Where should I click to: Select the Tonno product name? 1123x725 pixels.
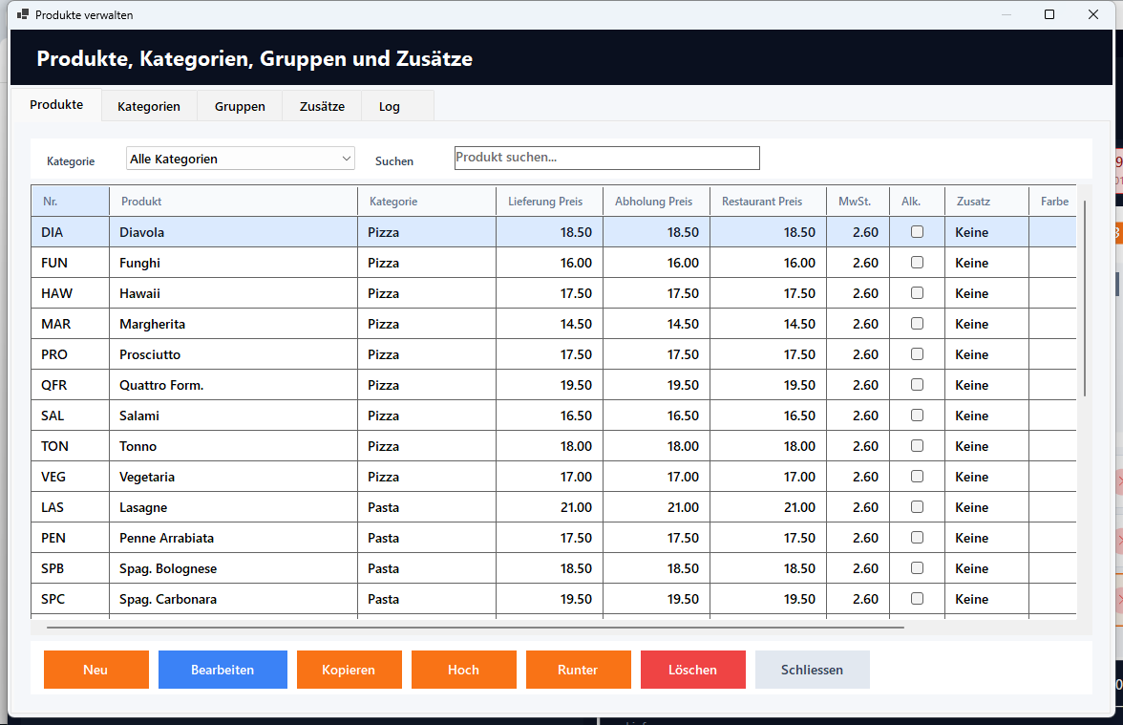(x=138, y=446)
